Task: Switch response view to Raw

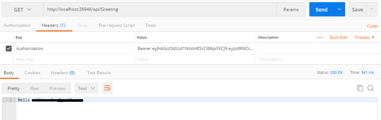Action: click(34, 88)
